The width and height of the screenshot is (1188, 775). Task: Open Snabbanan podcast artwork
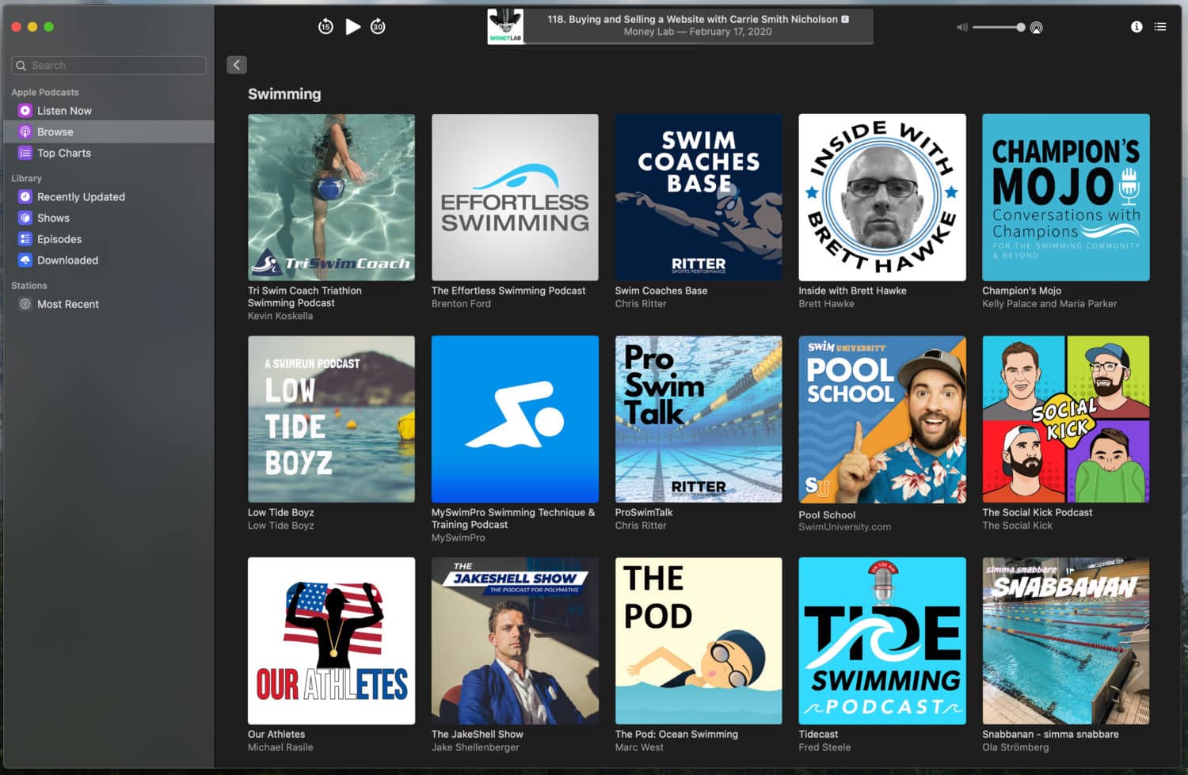(1066, 640)
